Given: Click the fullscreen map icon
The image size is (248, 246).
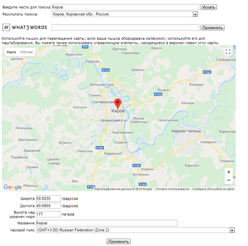Looking at the screenshot, I should tap(228, 52).
